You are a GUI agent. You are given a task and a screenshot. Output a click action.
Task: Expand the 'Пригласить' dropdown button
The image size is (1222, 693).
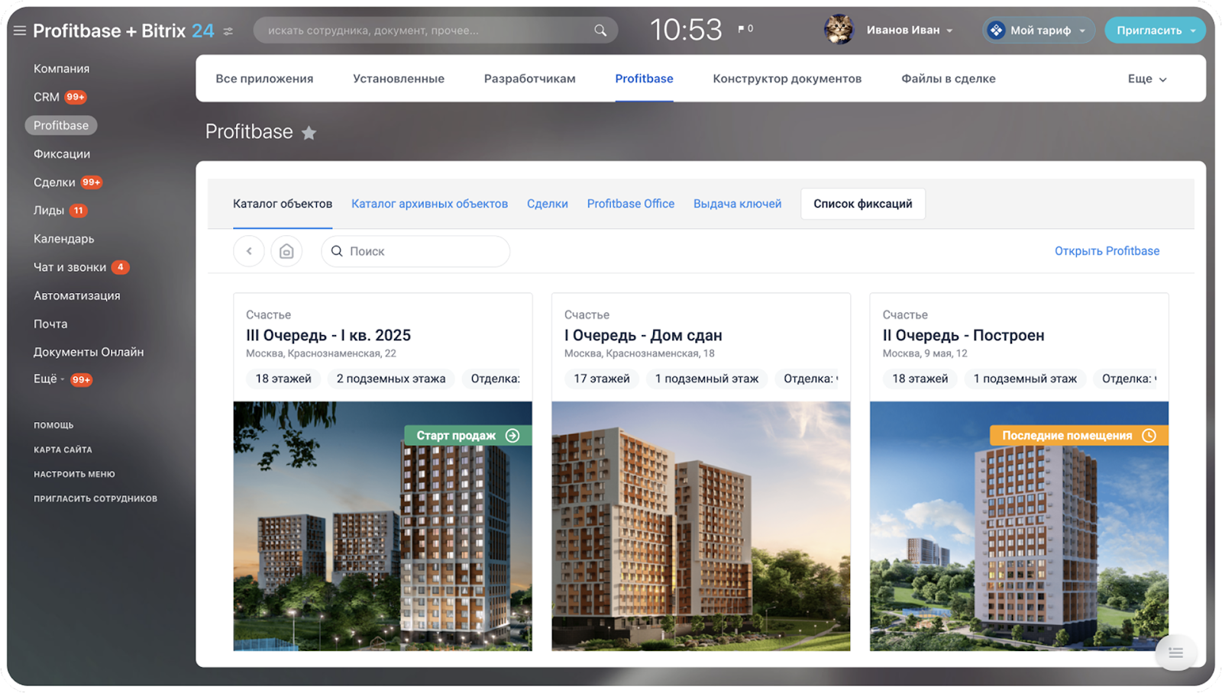[x=1155, y=31]
